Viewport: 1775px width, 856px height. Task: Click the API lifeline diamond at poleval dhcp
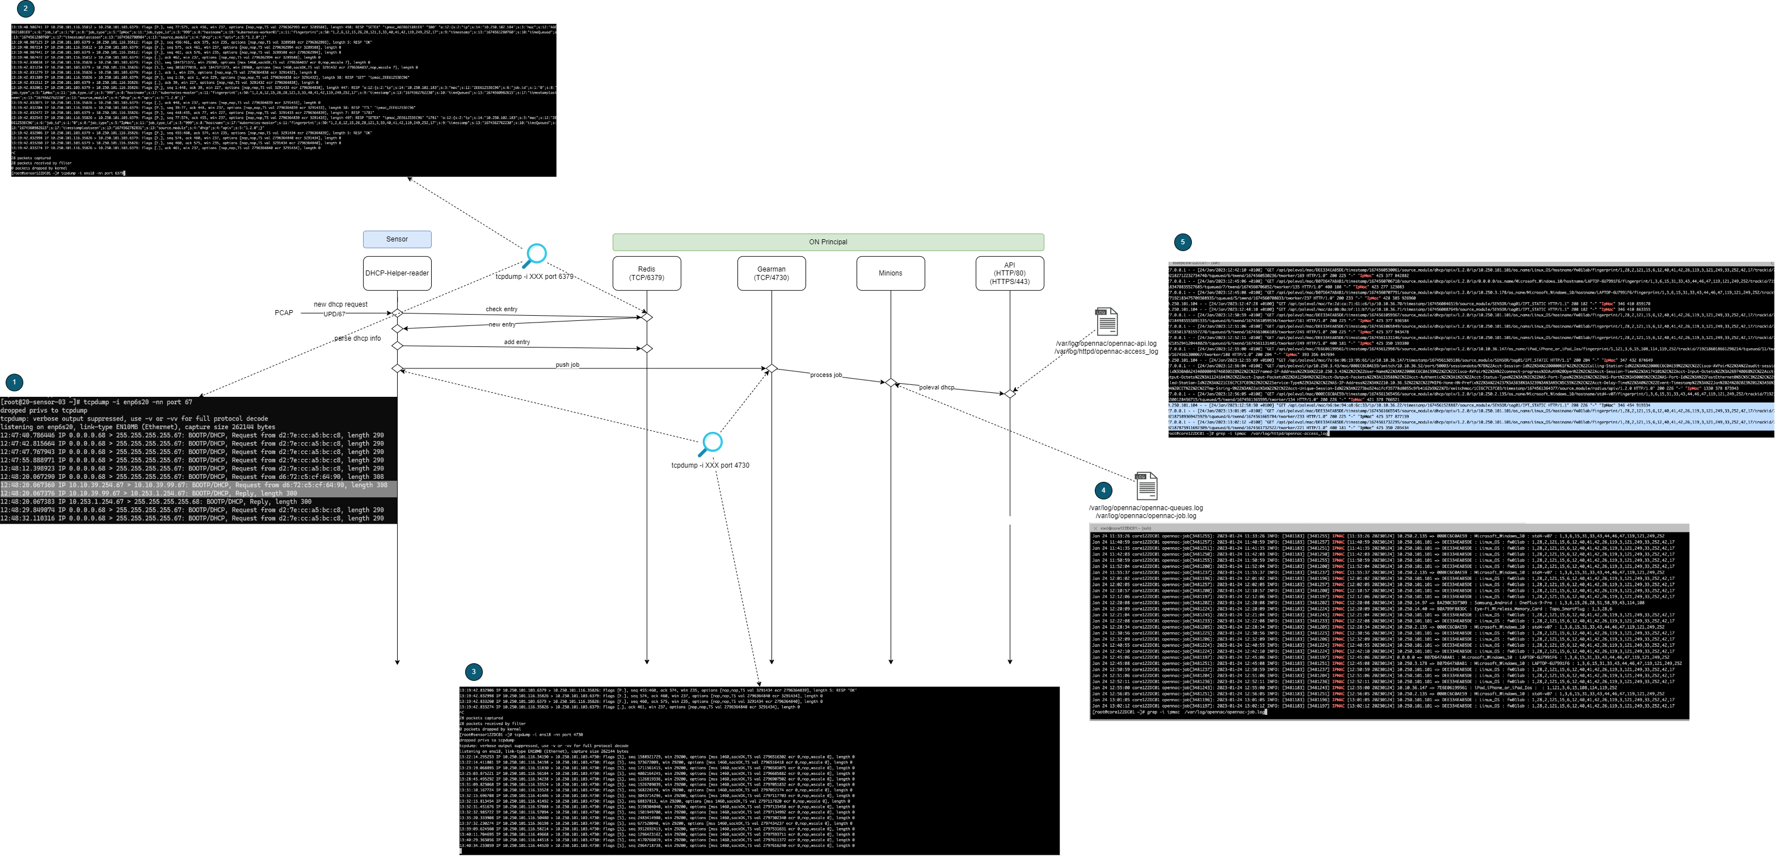(x=1010, y=394)
